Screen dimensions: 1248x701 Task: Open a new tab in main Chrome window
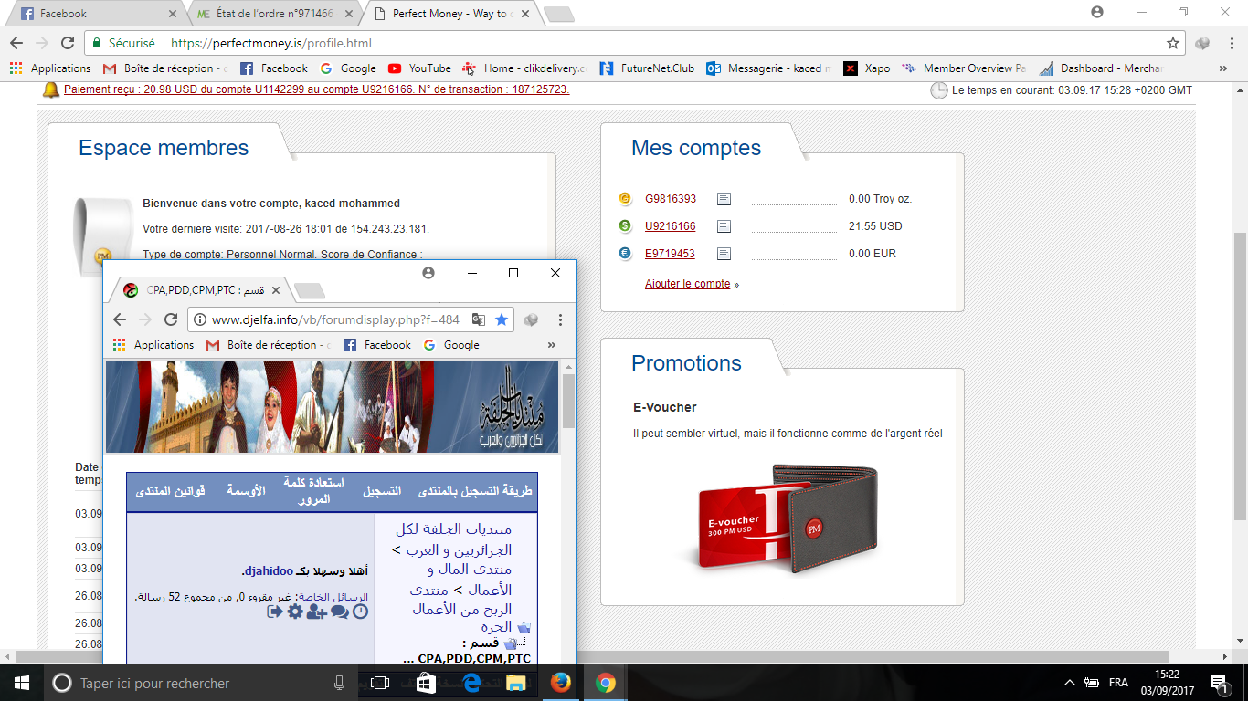(x=558, y=15)
